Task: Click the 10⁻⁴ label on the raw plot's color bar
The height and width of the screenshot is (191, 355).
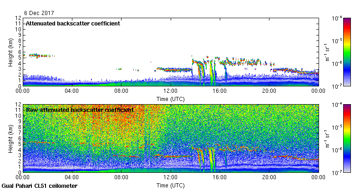Action: tap(337, 105)
